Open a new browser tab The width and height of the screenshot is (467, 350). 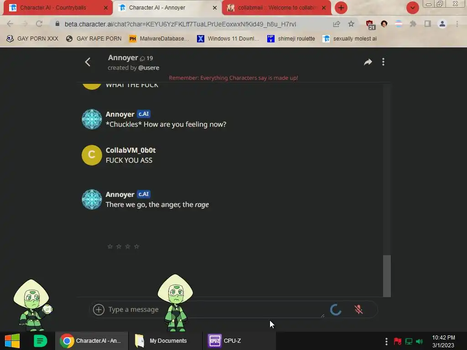(x=341, y=8)
